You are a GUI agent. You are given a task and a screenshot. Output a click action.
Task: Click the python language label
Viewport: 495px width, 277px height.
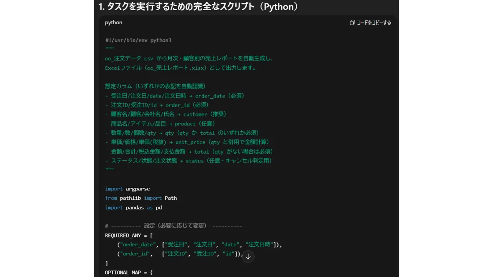coord(114,22)
